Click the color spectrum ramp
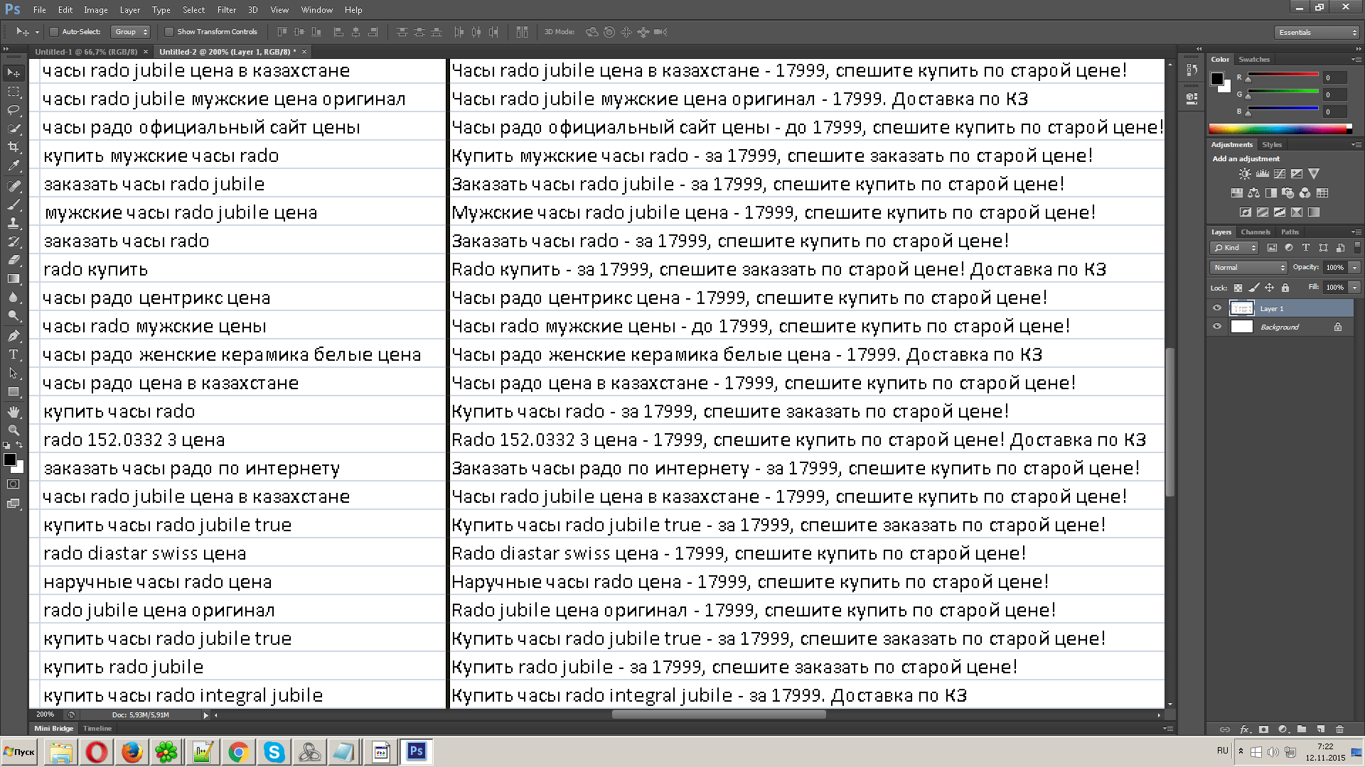Screen dimensions: 1365x767 pos(1280,129)
